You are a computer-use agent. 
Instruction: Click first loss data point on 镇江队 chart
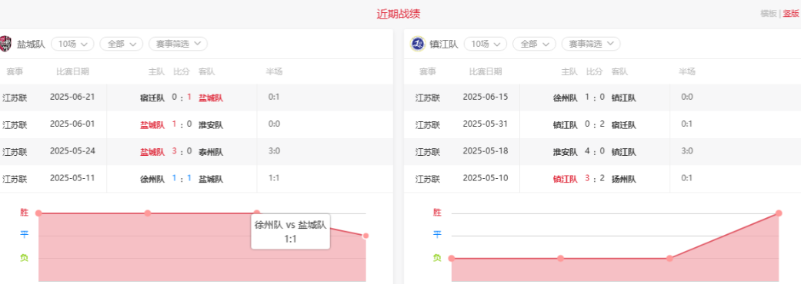click(x=451, y=259)
